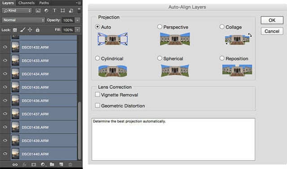This screenshot has width=287, height=169.
Task: Click the Link layers icon
Action: click(15, 165)
